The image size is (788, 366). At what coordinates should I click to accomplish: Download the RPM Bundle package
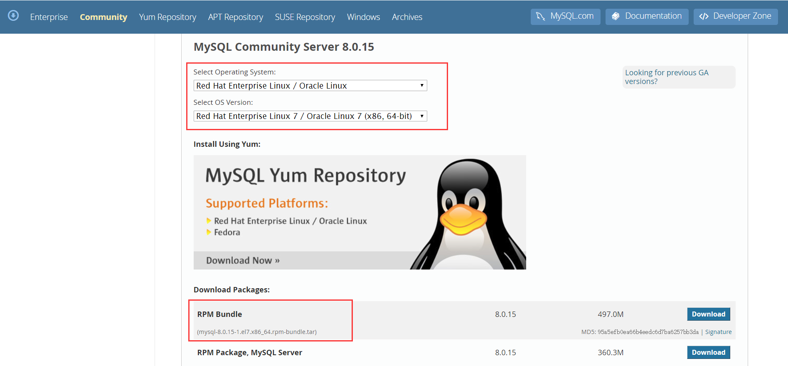[x=709, y=314]
